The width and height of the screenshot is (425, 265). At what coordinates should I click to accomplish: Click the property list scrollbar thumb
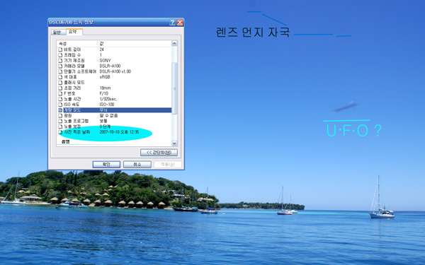click(x=174, y=88)
